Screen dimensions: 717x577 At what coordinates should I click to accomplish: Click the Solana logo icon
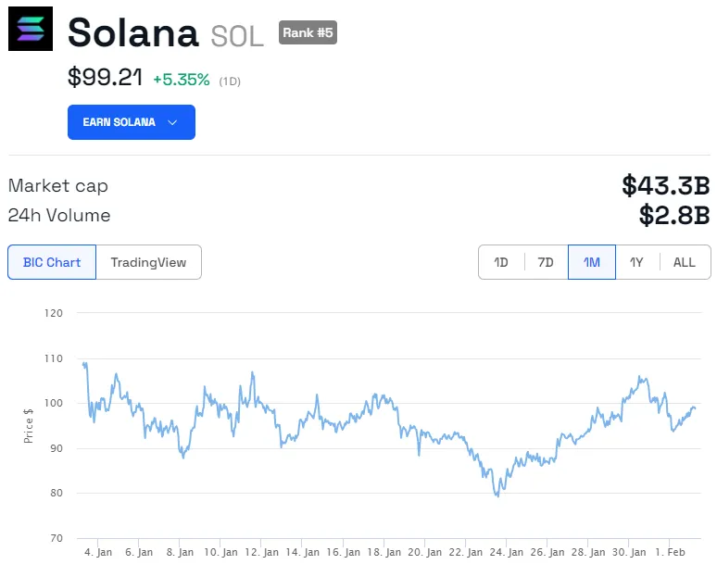point(31,30)
